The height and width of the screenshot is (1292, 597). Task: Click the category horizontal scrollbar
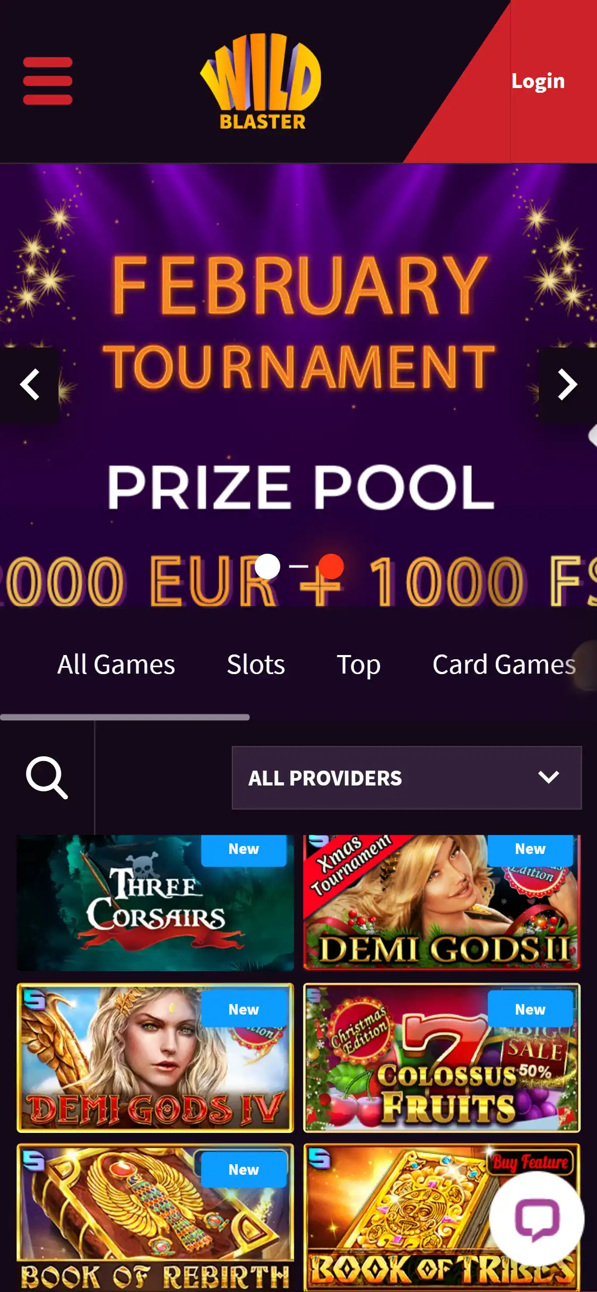[x=125, y=717]
